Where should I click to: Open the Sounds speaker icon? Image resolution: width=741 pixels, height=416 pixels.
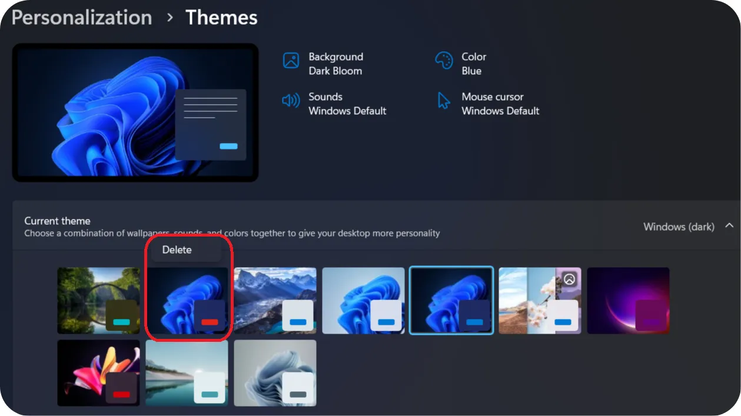point(291,101)
